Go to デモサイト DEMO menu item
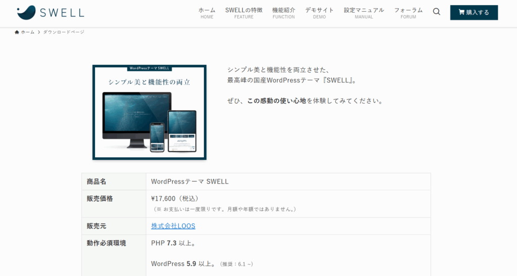517x276 pixels. 319,13
